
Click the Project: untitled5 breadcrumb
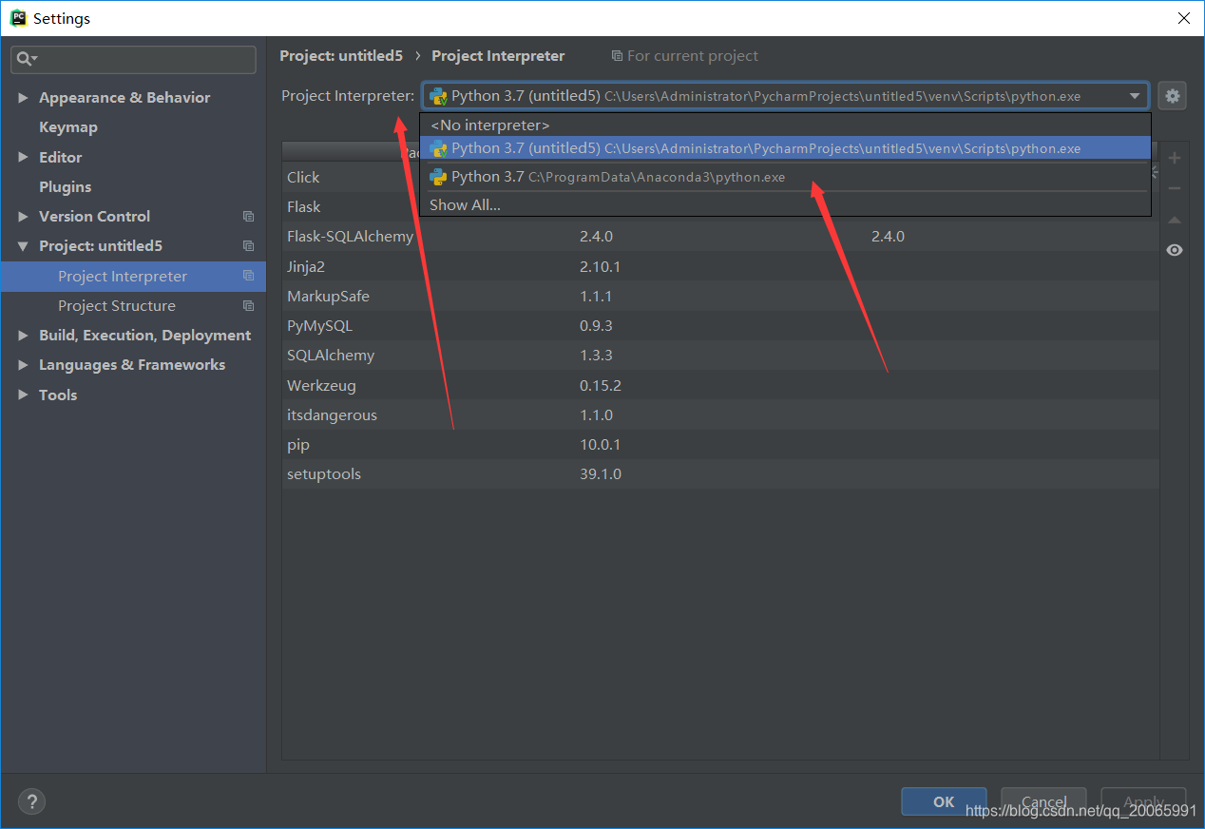coord(341,56)
